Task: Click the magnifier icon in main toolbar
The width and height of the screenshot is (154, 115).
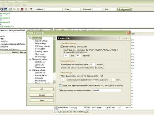Action: (x=2, y=9)
